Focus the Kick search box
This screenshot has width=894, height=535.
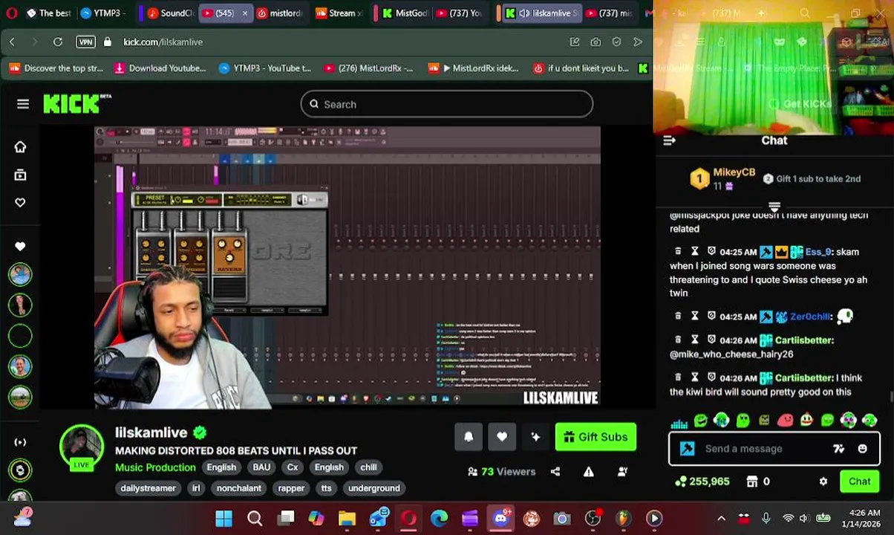tap(447, 104)
